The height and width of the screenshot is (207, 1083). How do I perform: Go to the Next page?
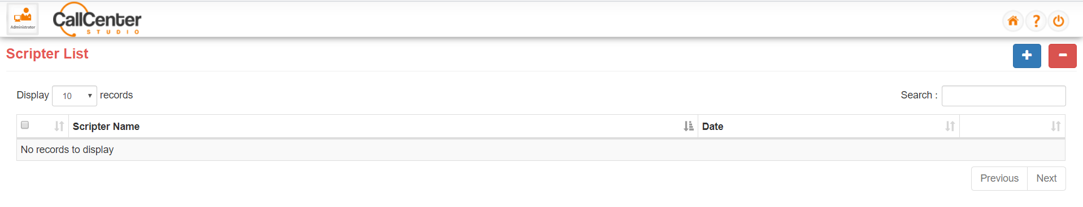(1046, 178)
